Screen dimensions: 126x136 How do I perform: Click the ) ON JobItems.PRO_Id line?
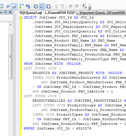79,87
